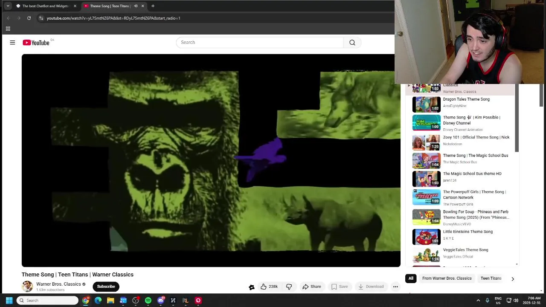
Task: Open Microsoft Edge from the taskbar
Action: click(x=98, y=301)
